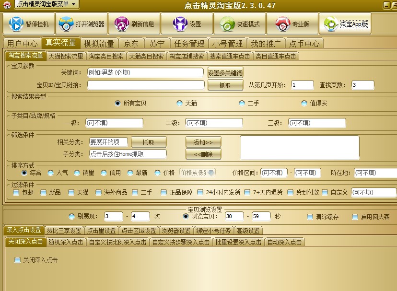
Task: Click the 淘宝App版 hand icon
Action: (331, 24)
